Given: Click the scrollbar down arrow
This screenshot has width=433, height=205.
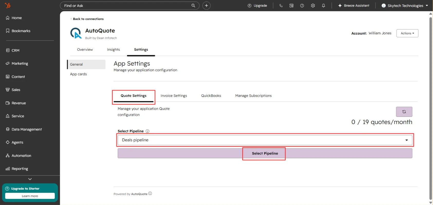Looking at the screenshot, I should (431, 202).
